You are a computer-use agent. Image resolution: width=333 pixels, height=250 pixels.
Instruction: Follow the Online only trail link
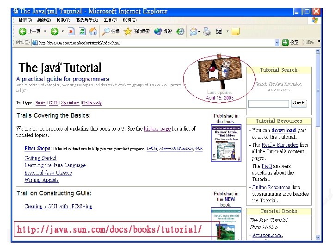pyautogui.click(x=92, y=103)
